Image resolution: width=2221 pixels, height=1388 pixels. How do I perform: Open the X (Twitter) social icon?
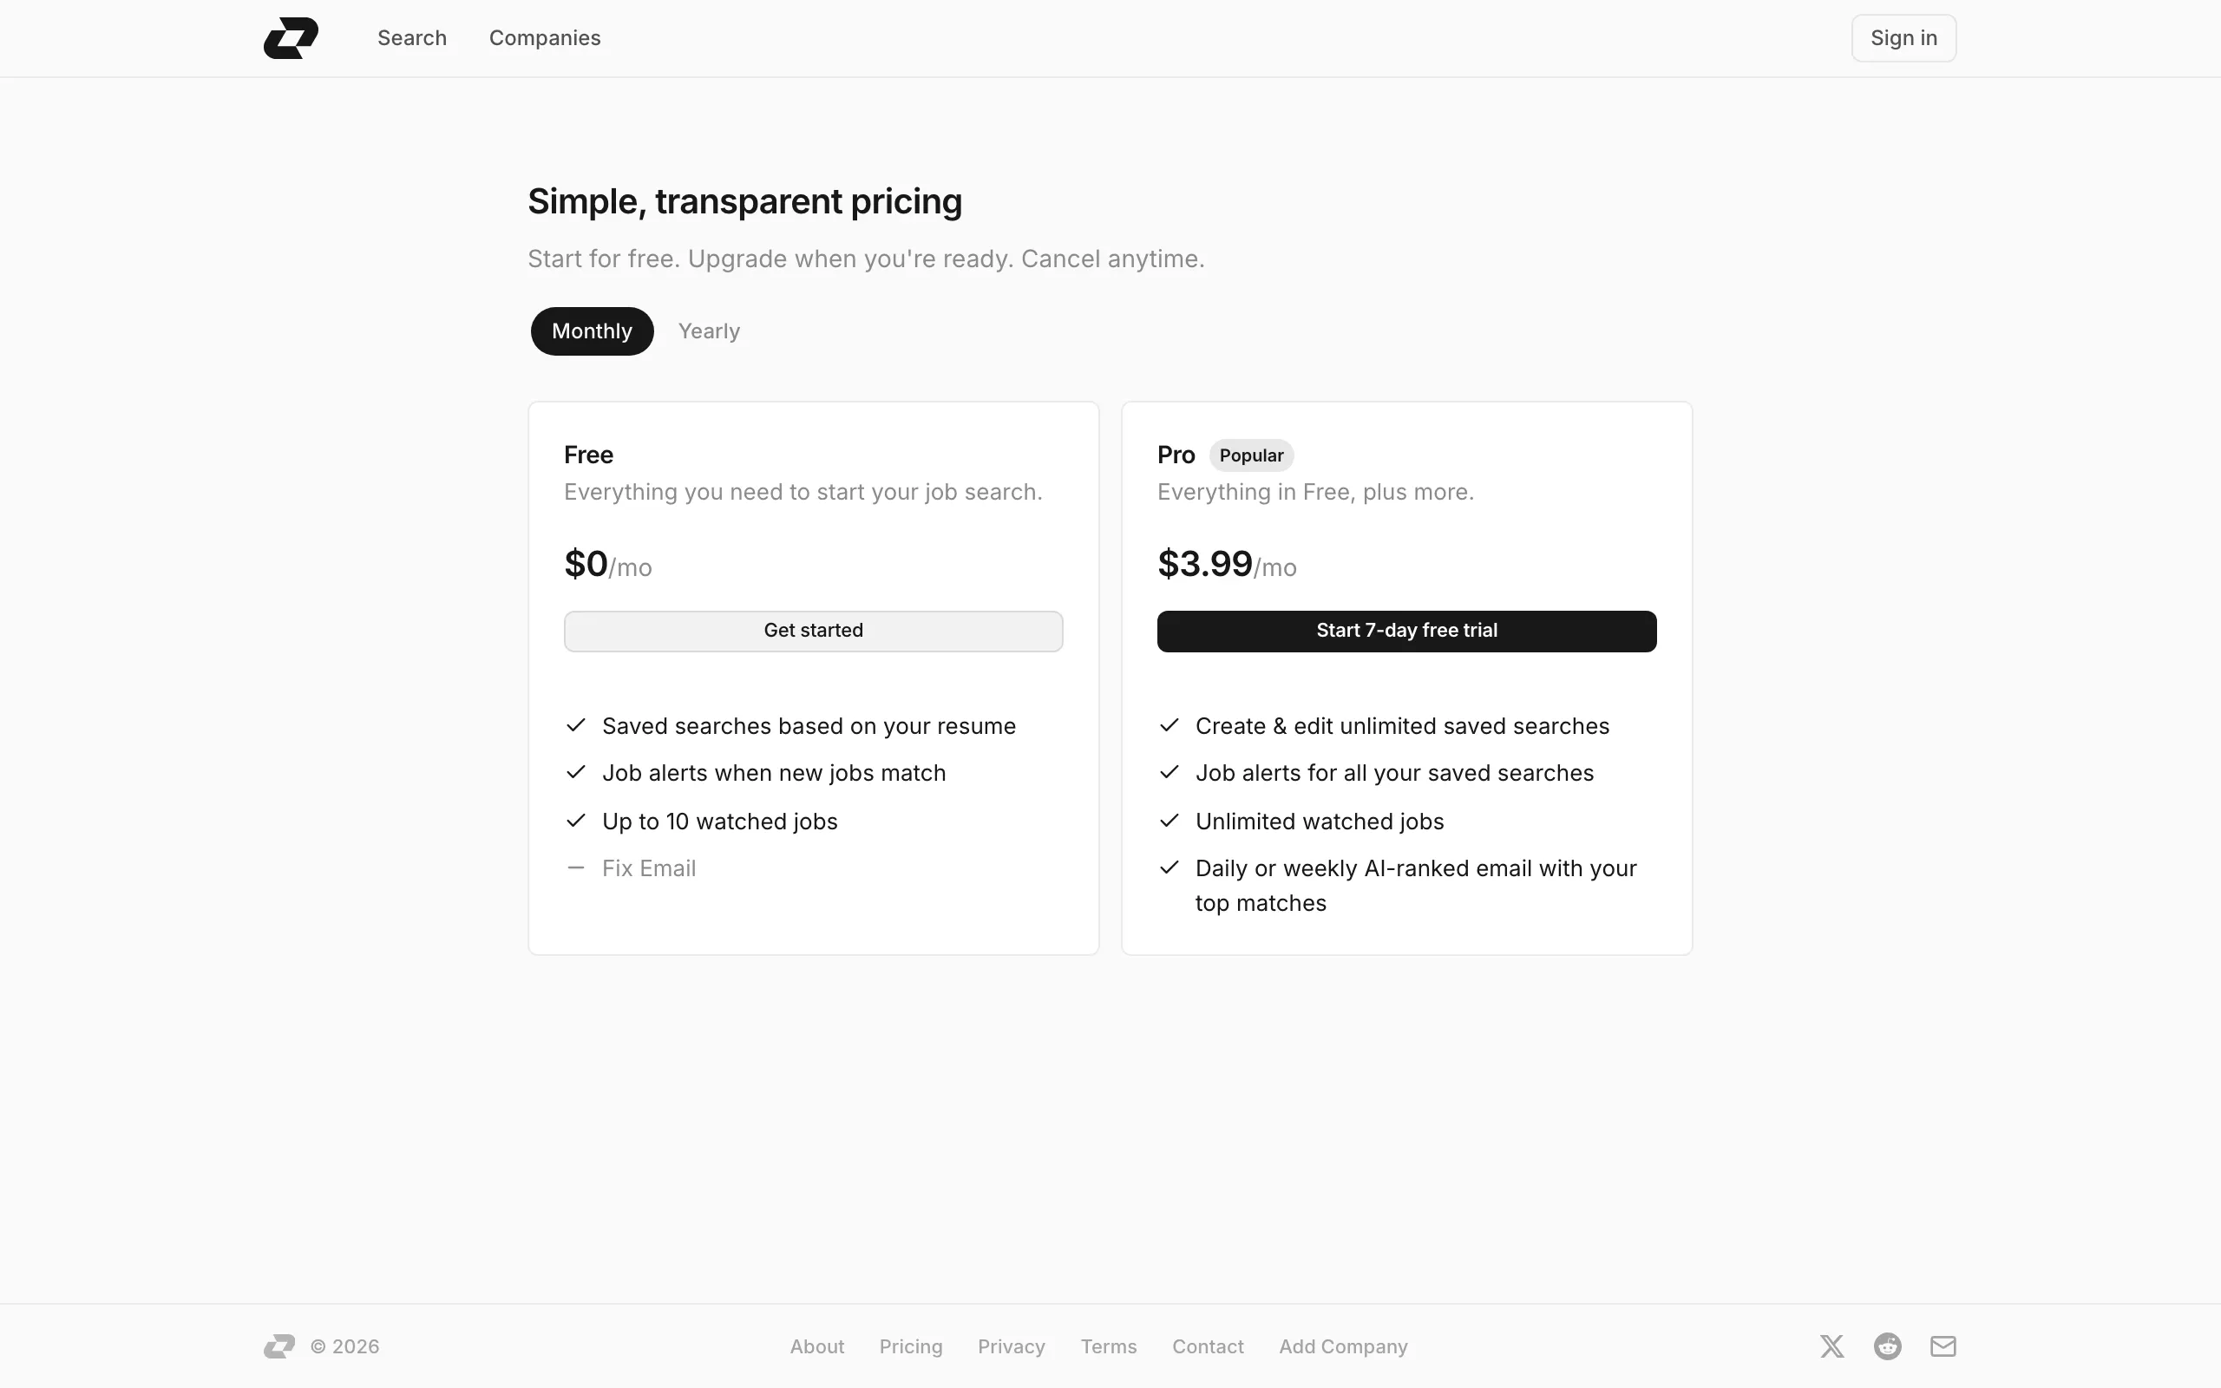click(x=1831, y=1345)
